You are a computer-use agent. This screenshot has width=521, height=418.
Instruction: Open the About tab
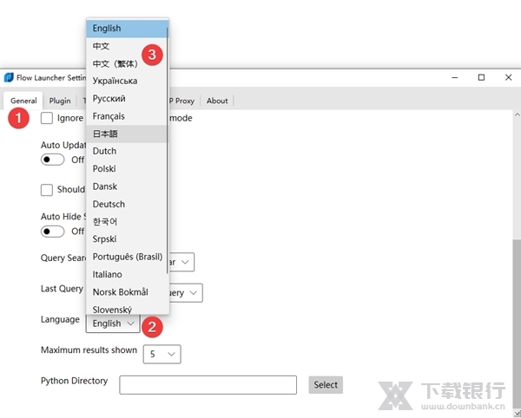point(217,101)
